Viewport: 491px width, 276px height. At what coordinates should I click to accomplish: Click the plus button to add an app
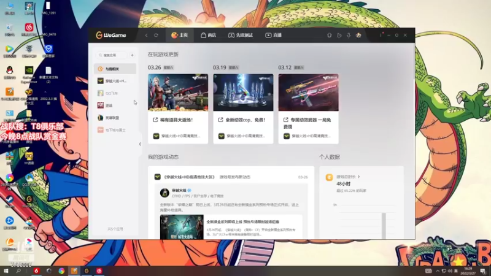point(132,55)
